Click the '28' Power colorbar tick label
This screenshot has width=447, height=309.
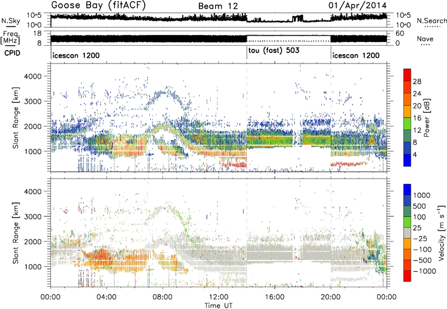[x=417, y=81]
